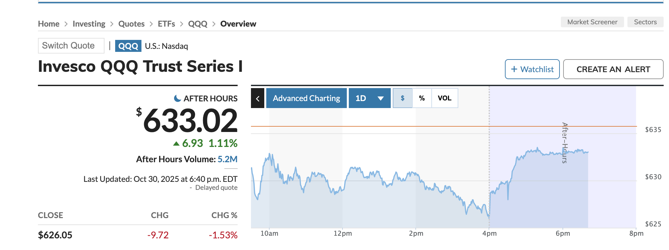Click the breadcrumb arrow after Home
The height and width of the screenshot is (250, 669).
[66, 24]
